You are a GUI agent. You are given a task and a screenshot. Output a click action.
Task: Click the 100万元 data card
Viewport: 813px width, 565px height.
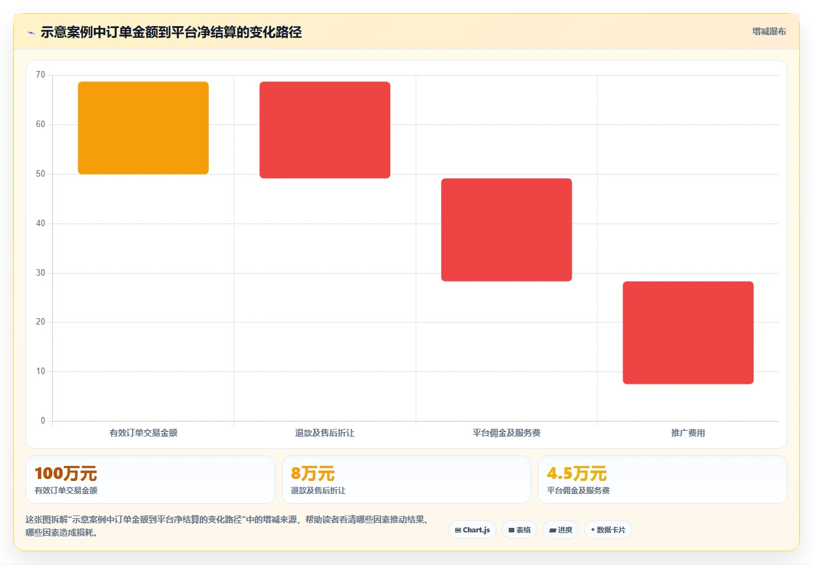[x=150, y=480]
